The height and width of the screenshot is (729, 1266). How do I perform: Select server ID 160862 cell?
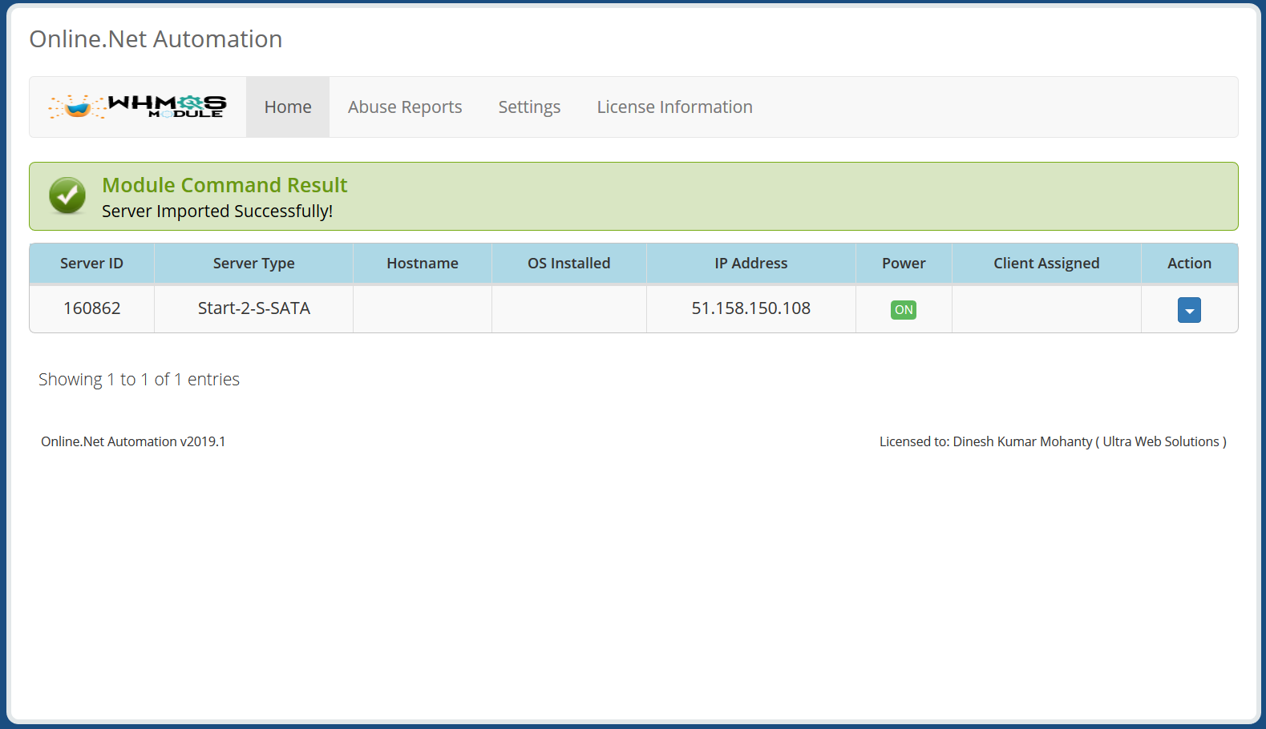coord(92,308)
